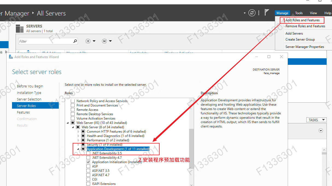Open the list view options icon beside Filter
Screen dimensions: 332x186
tap(88, 41)
